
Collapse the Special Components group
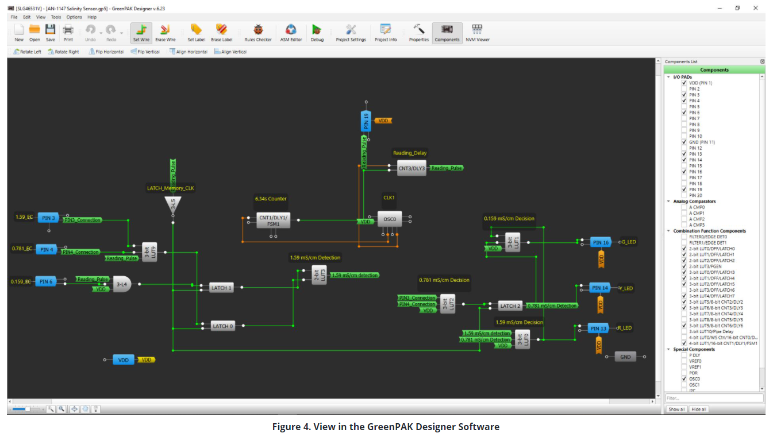click(x=668, y=349)
